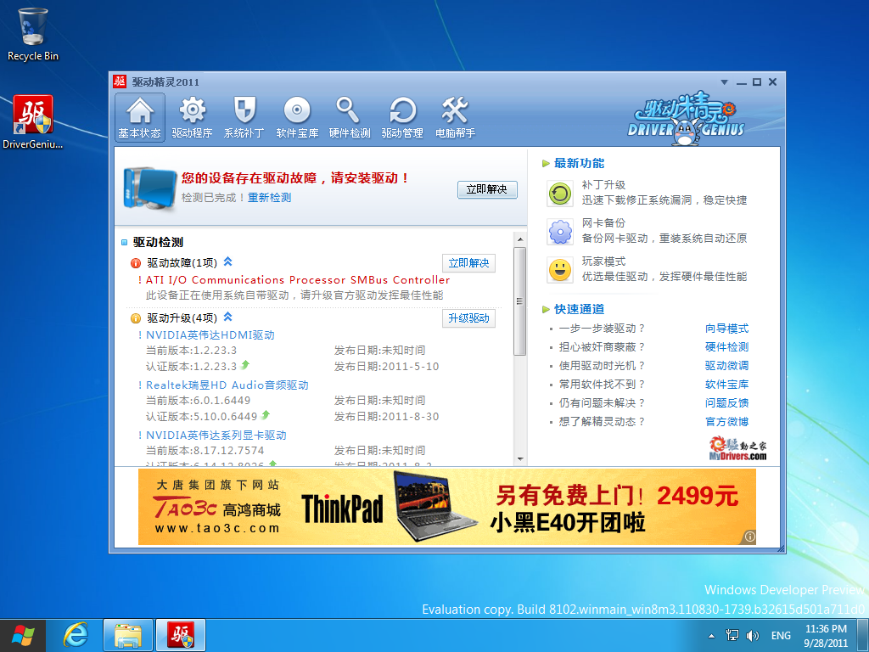Open Realtek瑞昱HD Audio音频驱动 entry
Viewport: 869px width, 652px height.
[x=227, y=385]
